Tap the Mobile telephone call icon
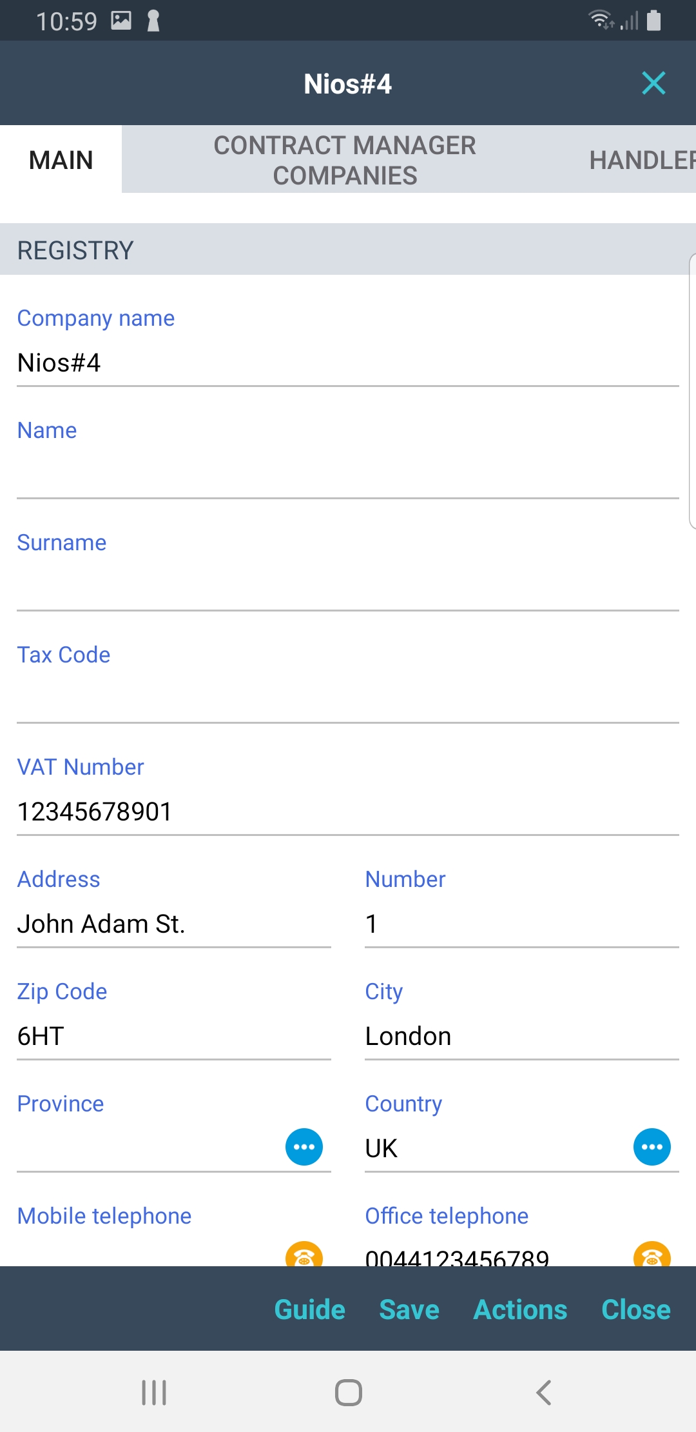This screenshot has width=696, height=1432. click(x=304, y=1255)
